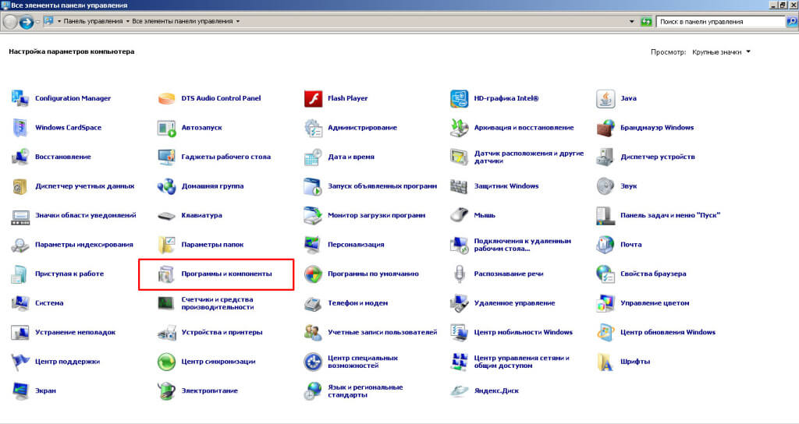Open the Параметры индексирования link

[84, 245]
